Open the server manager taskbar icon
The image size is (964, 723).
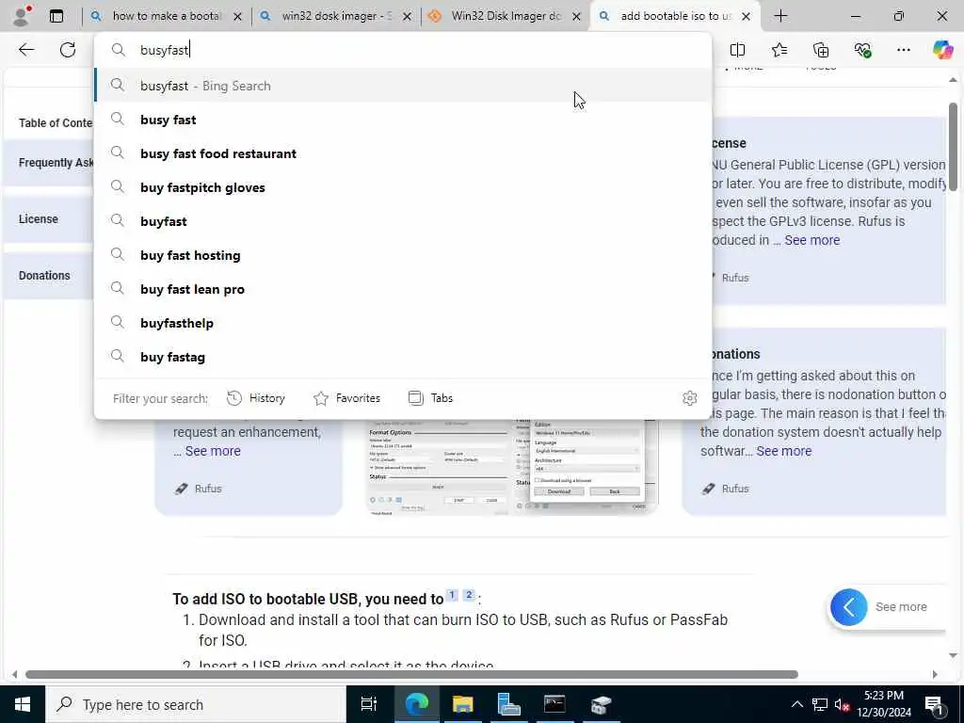(508, 704)
